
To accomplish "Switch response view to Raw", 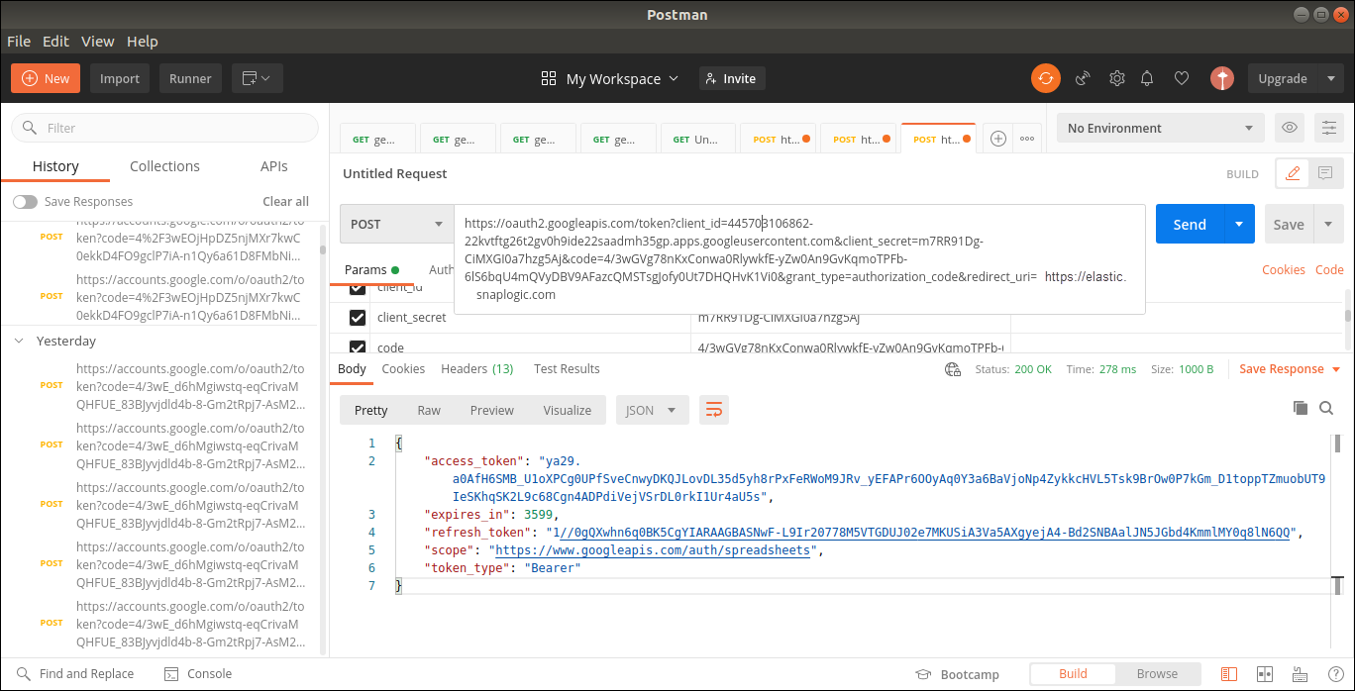I will point(429,410).
